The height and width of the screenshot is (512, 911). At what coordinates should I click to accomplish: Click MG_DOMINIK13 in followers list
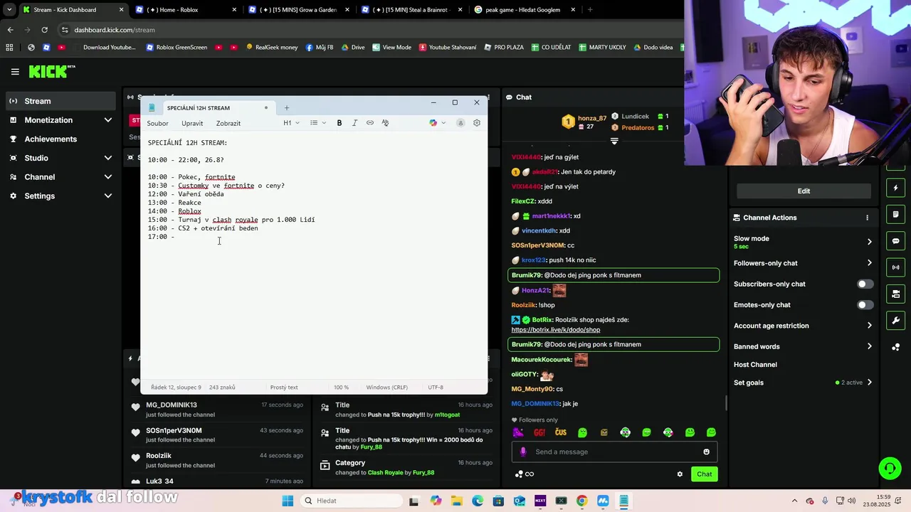172,405
